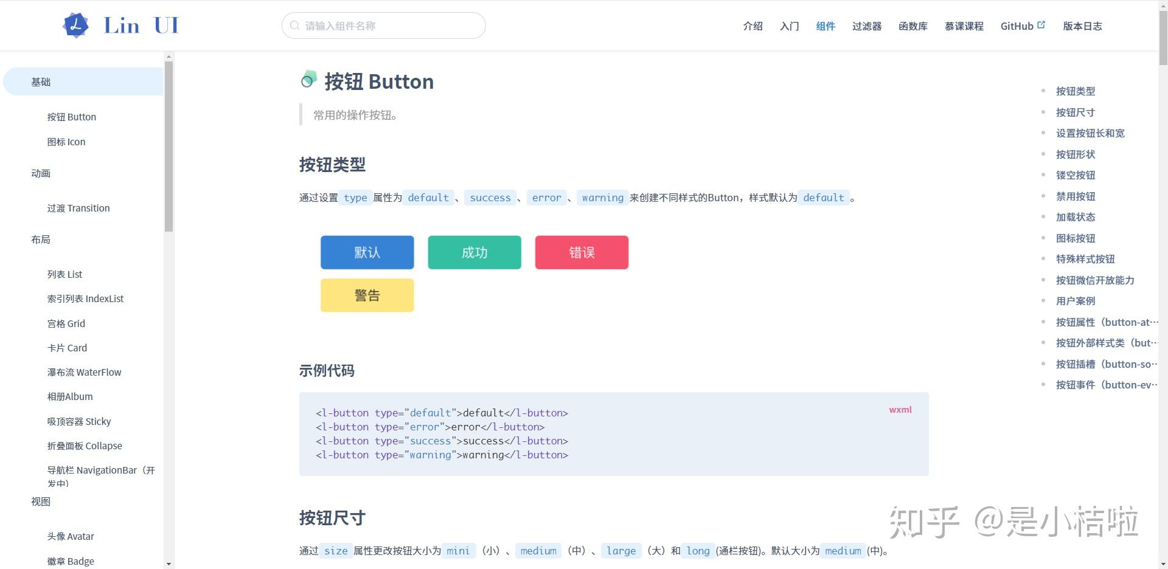Select the 介绍 item in the top navigation
Image resolution: width=1168 pixels, height=569 pixels.
click(753, 26)
